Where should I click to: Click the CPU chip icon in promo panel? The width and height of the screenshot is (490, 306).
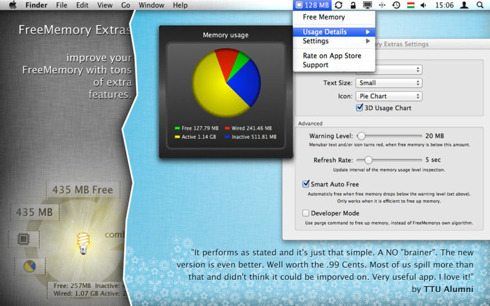(x=23, y=239)
